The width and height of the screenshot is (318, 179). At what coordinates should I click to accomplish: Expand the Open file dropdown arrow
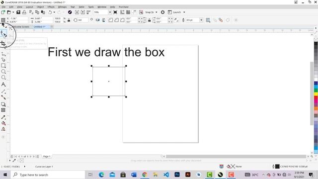click(13, 12)
